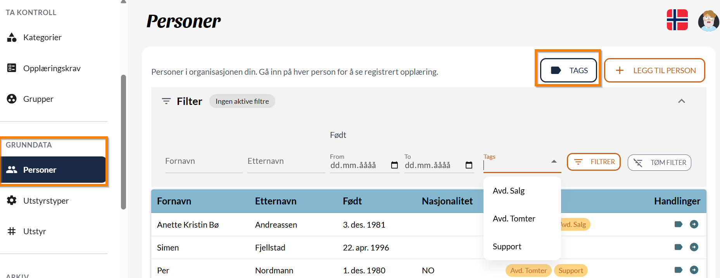
Task: Open the user avatar profile menu
Action: coord(708,21)
